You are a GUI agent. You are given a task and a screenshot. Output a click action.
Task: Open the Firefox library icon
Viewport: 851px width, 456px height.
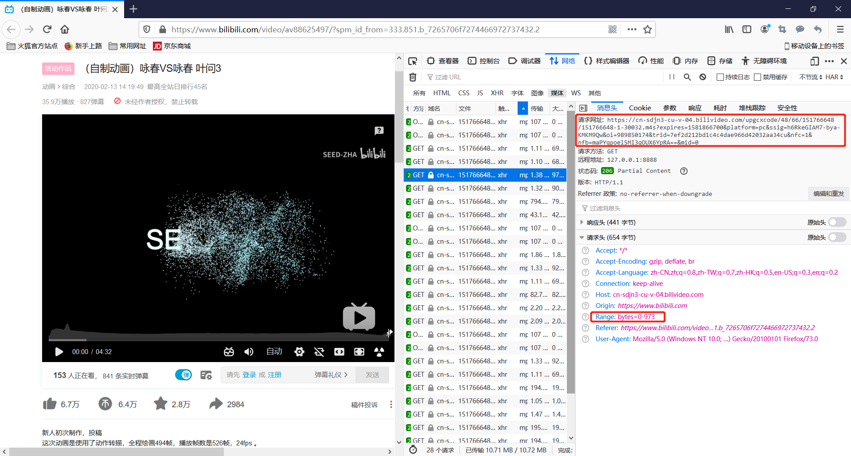729,29
